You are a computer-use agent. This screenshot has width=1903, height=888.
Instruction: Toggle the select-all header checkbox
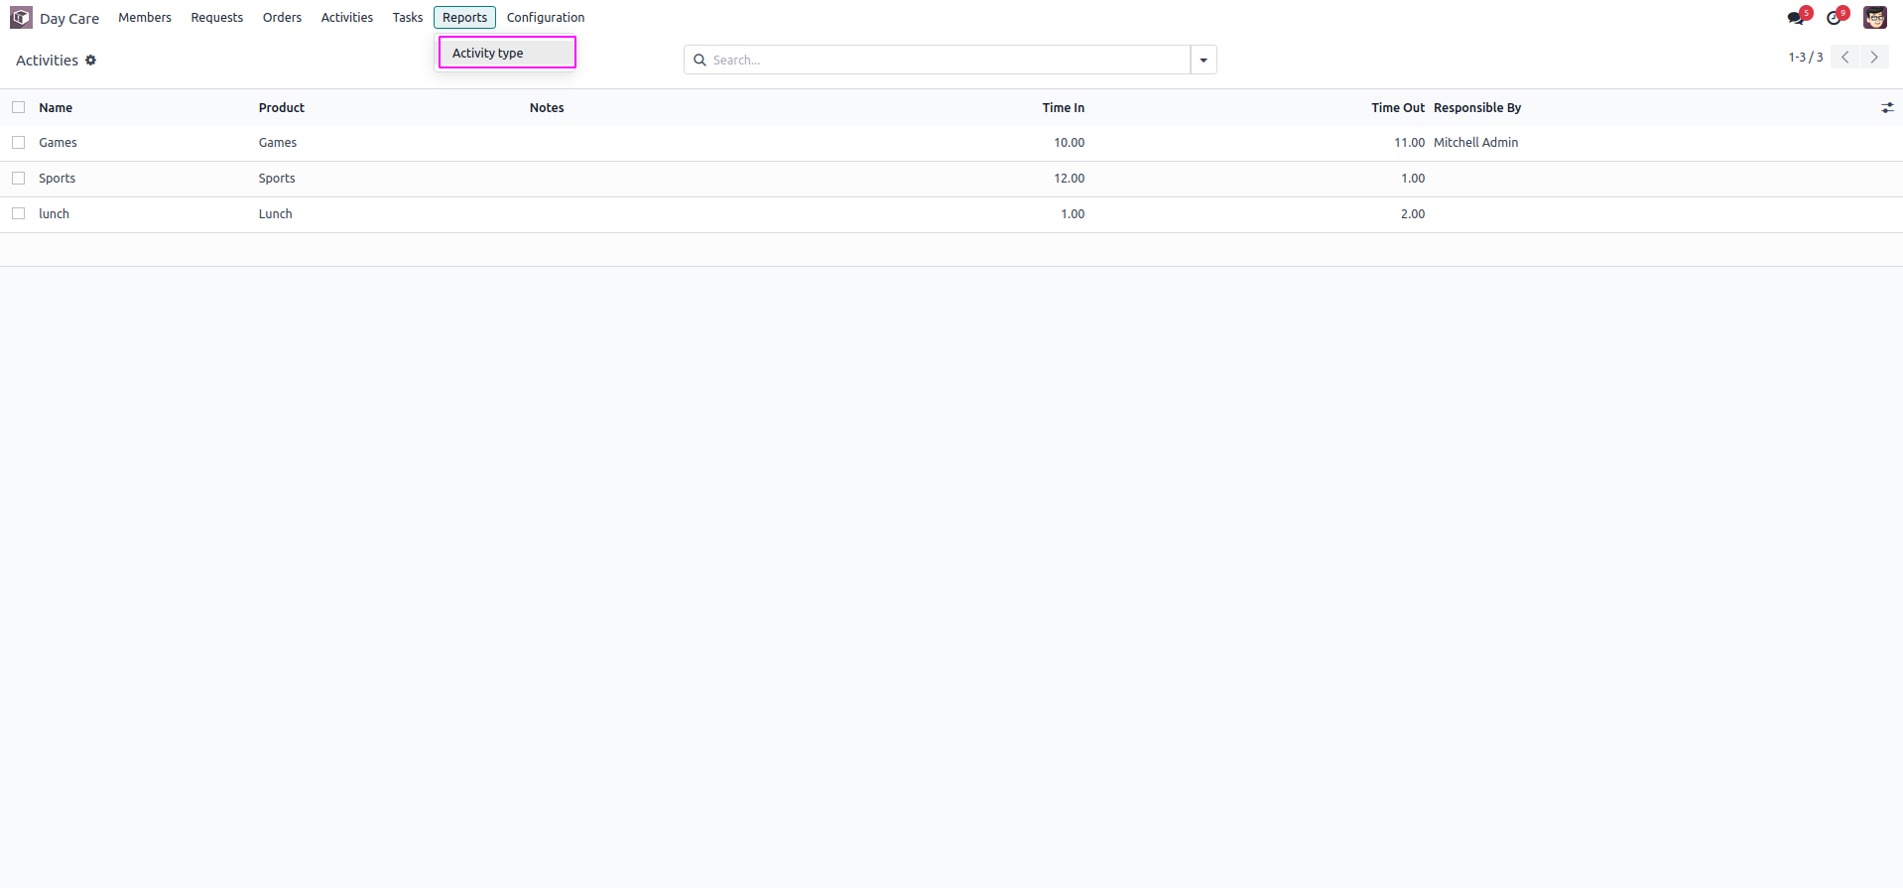coord(18,107)
